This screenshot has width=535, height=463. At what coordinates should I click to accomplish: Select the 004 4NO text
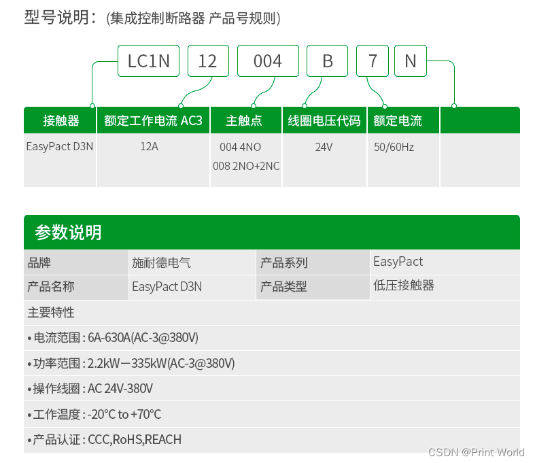click(x=240, y=147)
